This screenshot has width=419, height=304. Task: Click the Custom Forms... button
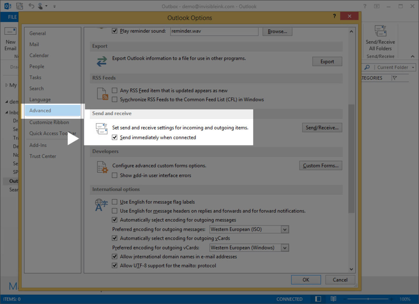click(x=321, y=165)
